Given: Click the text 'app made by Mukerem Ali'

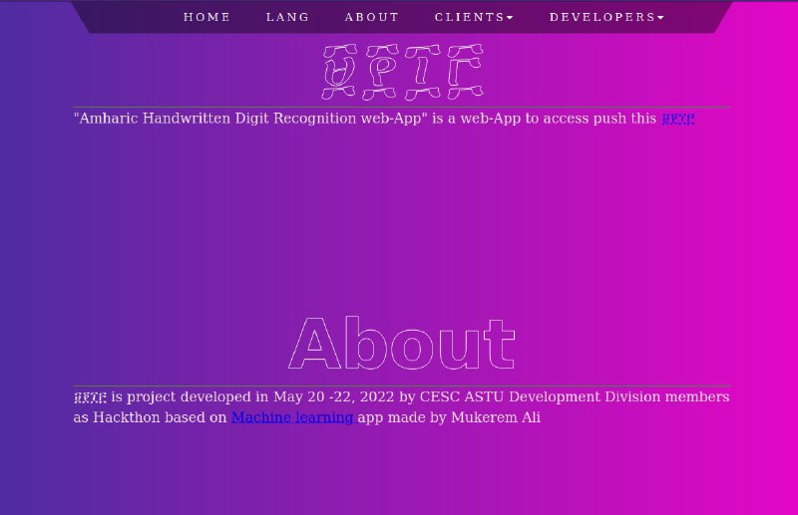Looking at the screenshot, I should coord(449,417).
